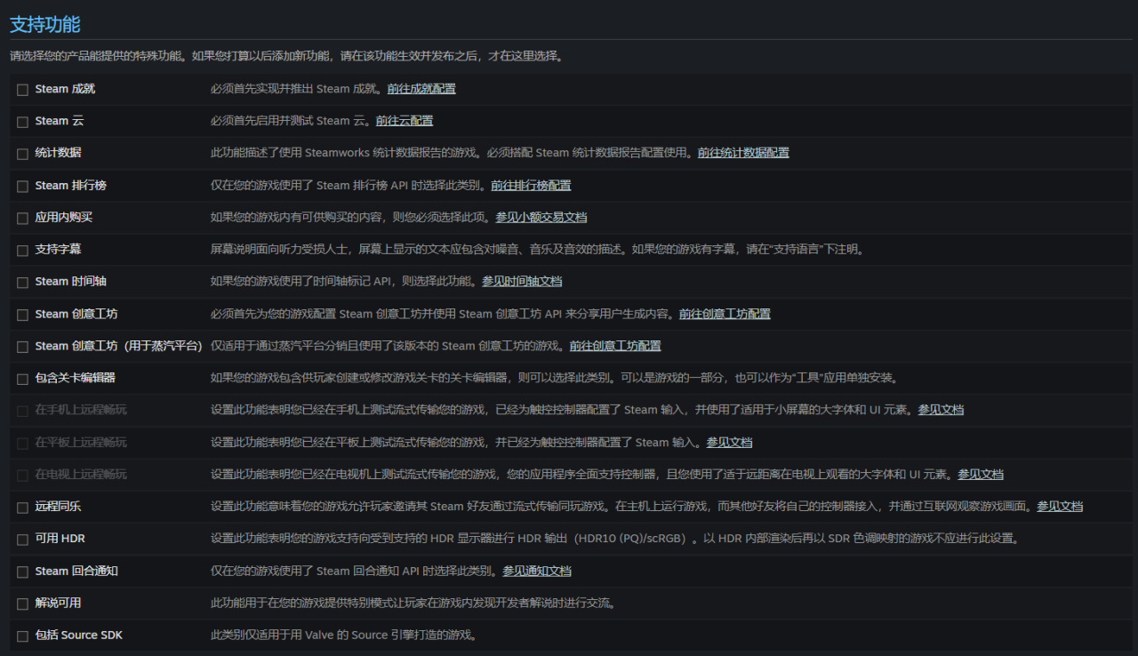
Task: Open the 前往排行榜配置 link
Action: tap(531, 186)
